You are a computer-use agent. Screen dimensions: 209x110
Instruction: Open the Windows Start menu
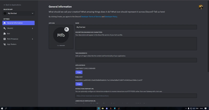tap(2, 108)
